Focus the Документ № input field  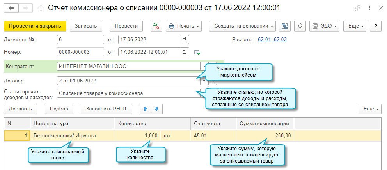(x=80, y=39)
